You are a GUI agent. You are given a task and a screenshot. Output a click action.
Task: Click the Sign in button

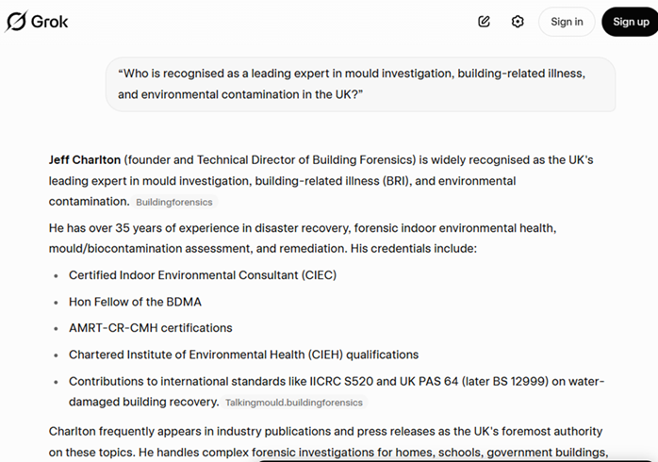pyautogui.click(x=567, y=22)
